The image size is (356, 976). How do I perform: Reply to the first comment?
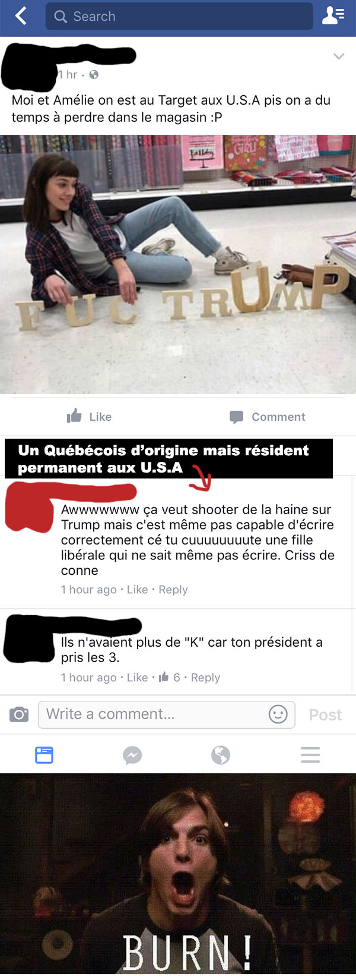point(173,590)
